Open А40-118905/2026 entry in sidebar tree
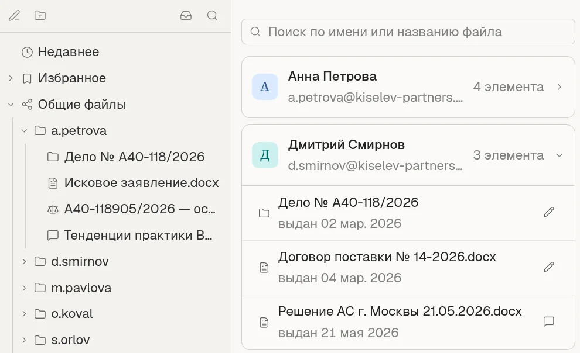580x353 pixels. [140, 209]
